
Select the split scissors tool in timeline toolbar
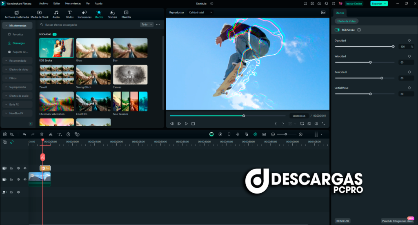click(51, 134)
